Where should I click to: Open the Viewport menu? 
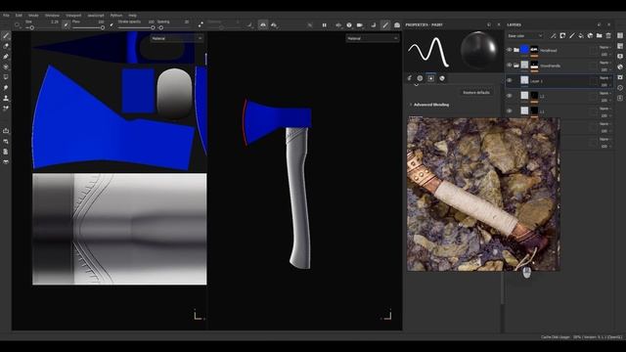click(x=73, y=16)
